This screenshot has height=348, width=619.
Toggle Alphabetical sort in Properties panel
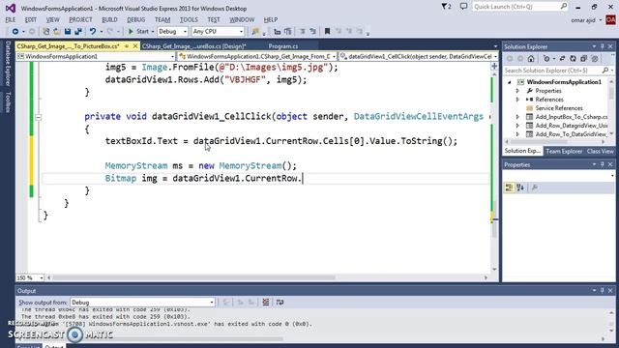pos(520,188)
